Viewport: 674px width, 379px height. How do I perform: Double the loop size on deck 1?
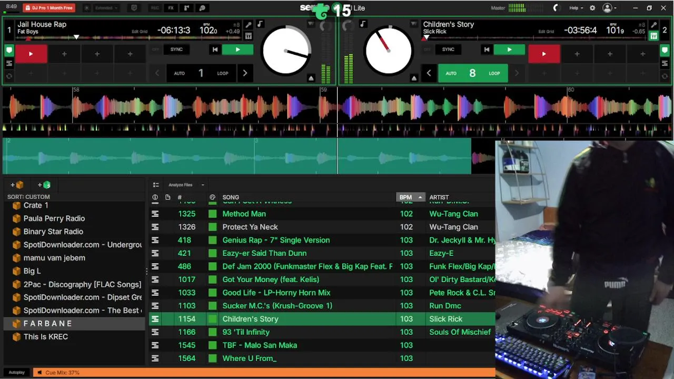pyautogui.click(x=245, y=73)
